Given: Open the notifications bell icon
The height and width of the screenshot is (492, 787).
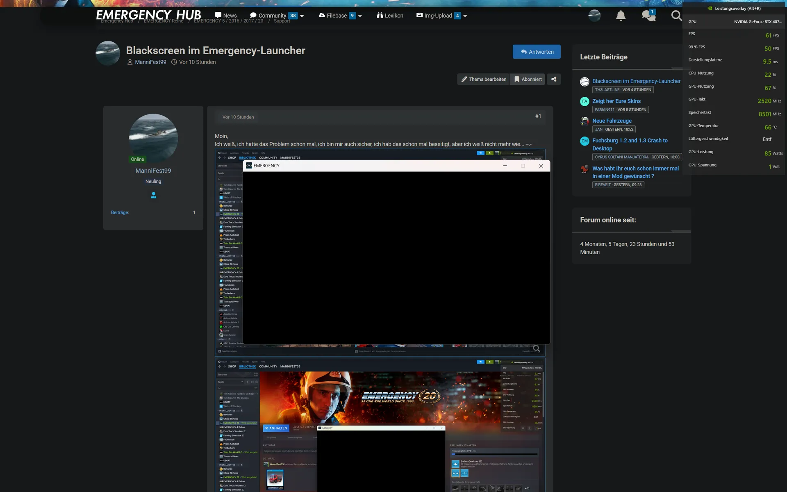Looking at the screenshot, I should pyautogui.click(x=621, y=16).
